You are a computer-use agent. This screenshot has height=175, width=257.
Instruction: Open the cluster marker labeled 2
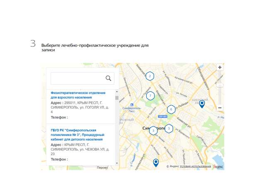(x=150, y=76)
